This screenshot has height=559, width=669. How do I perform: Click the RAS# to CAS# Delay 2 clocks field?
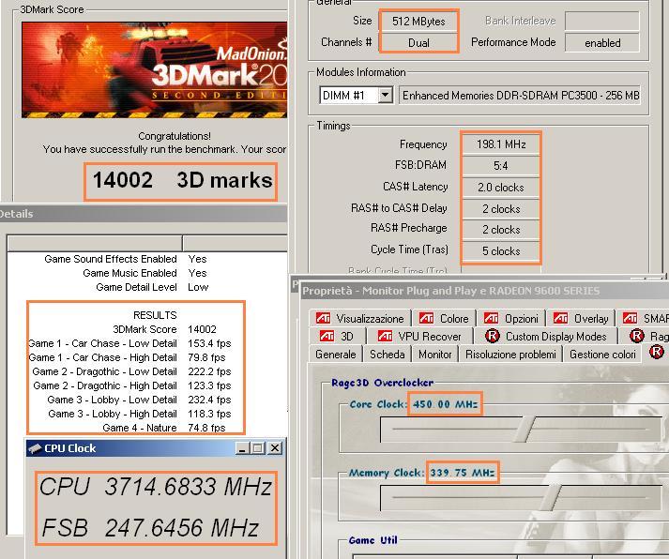click(x=501, y=208)
